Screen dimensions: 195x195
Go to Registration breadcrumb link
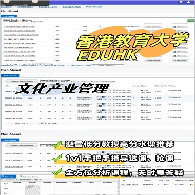[x=25, y=7]
